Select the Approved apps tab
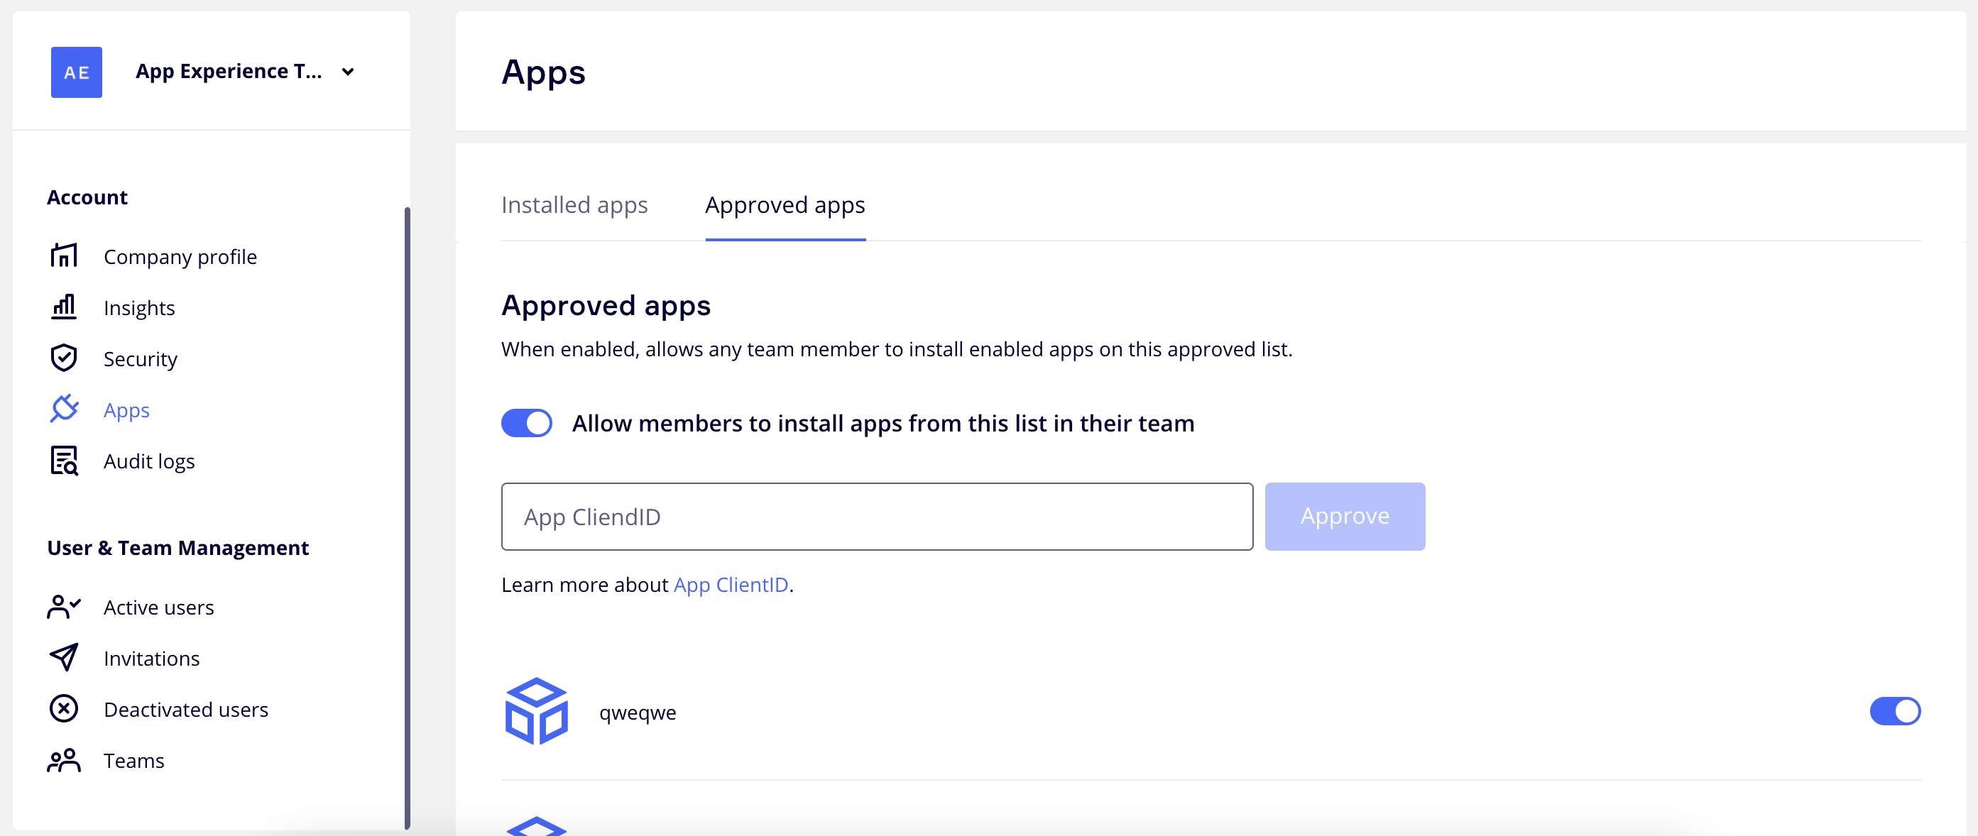The height and width of the screenshot is (836, 1978). tap(785, 205)
